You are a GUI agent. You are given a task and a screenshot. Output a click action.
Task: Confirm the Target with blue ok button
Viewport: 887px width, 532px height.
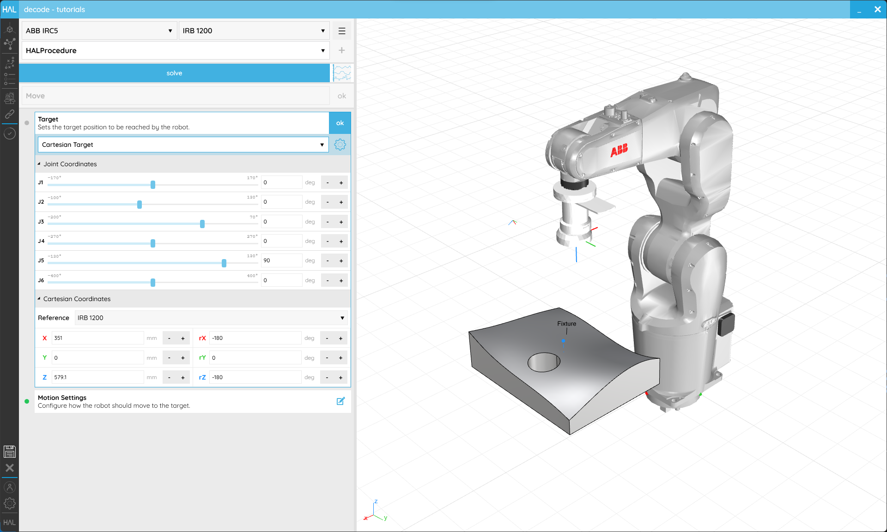[x=340, y=123]
